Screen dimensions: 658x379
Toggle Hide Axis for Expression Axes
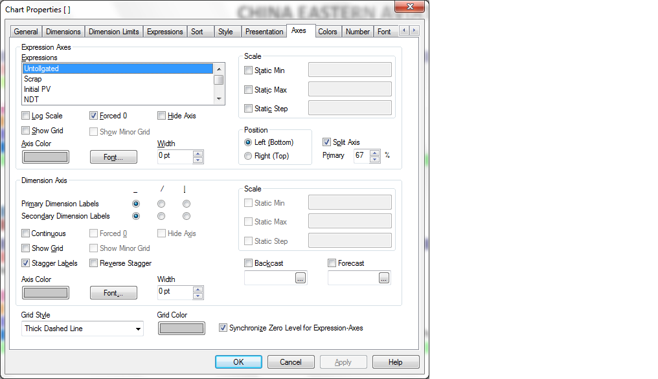(161, 116)
